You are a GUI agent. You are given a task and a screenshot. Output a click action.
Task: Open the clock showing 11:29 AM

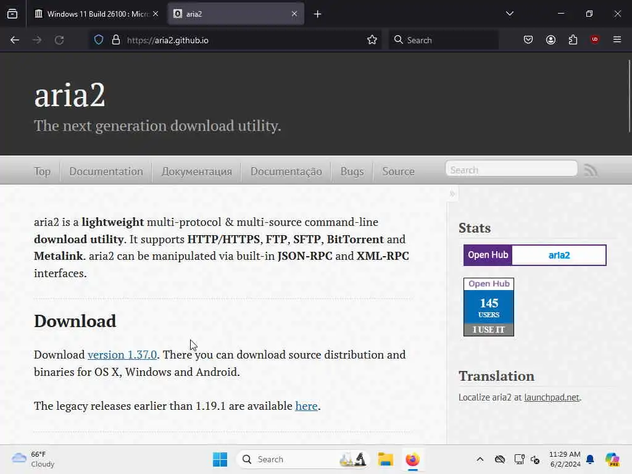[565, 459]
